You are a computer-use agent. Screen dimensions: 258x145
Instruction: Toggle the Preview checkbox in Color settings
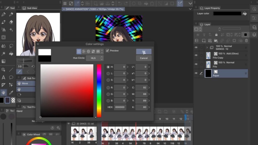tap(107, 51)
